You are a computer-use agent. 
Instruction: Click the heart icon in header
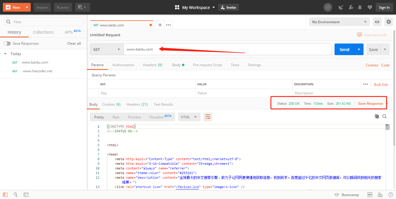369,8
